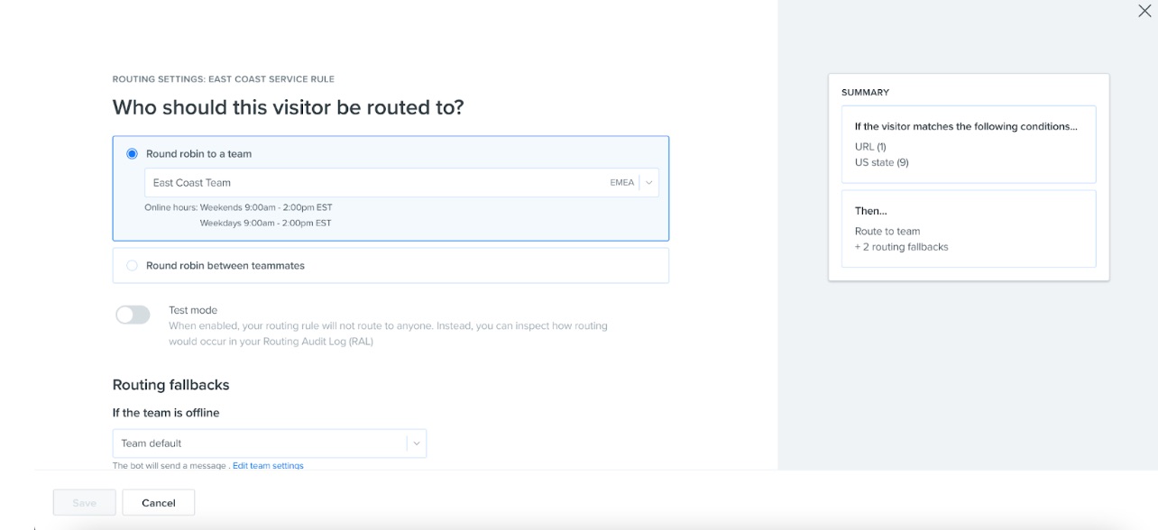Screen dimensions: 1158x530
Task: Click the Cancel button
Action: click(x=159, y=503)
